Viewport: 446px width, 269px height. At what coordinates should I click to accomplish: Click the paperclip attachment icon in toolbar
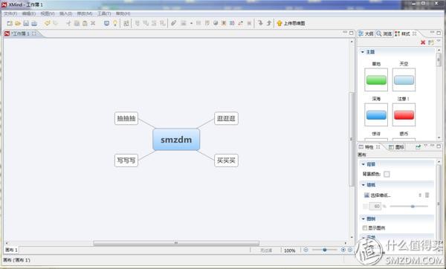click(173, 23)
